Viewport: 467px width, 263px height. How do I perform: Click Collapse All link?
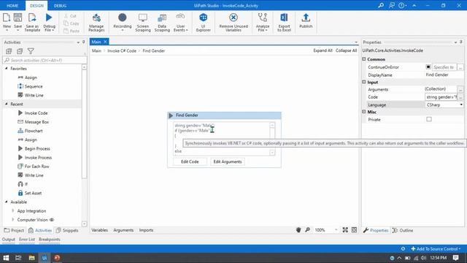[346, 50]
